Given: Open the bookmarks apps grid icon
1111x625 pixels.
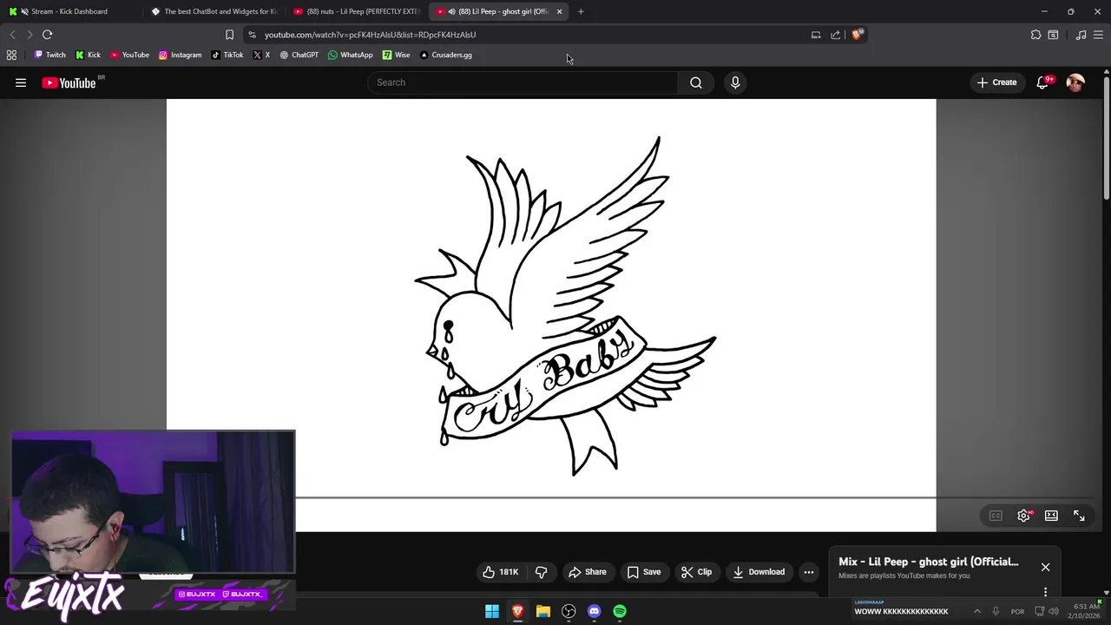Looking at the screenshot, I should (x=11, y=55).
